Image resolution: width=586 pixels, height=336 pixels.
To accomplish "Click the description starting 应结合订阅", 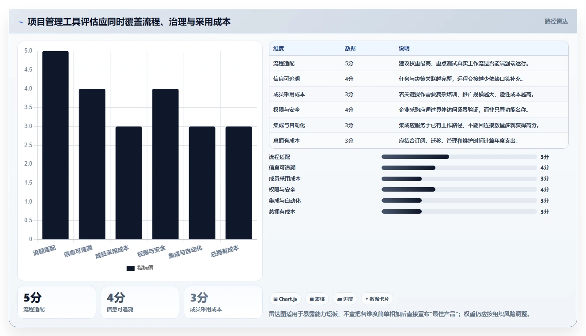I will 458,140.
